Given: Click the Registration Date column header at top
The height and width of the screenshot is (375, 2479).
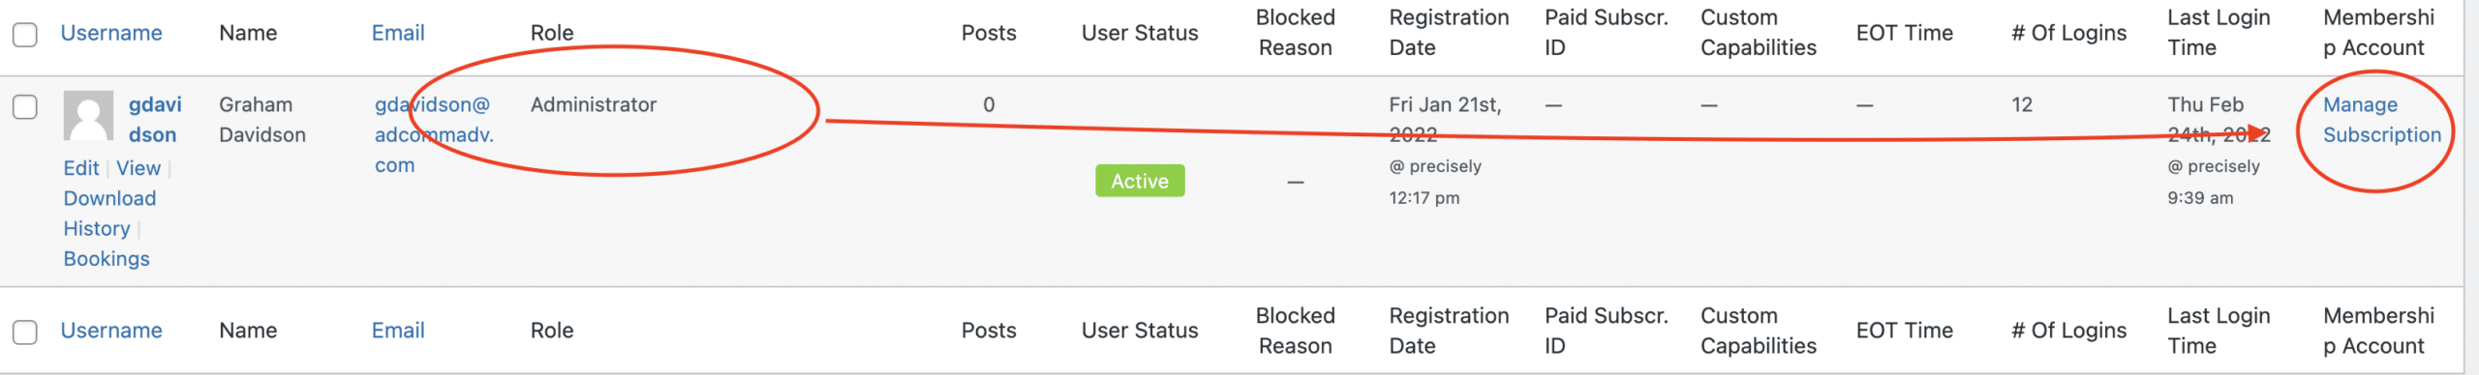Looking at the screenshot, I should click(x=1449, y=33).
